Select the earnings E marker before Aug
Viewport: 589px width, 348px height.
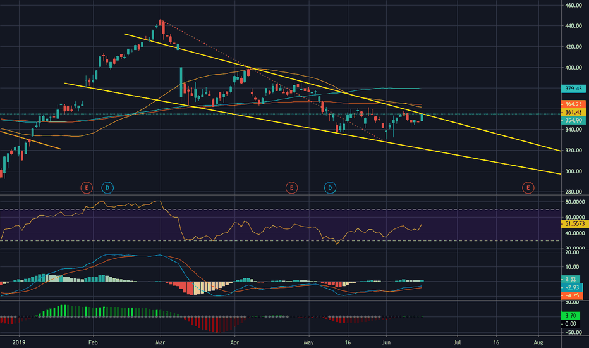click(528, 187)
